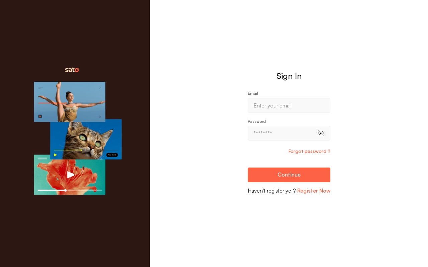Toggle password visibility with the eye icon
The image size is (428, 267).
tap(321, 133)
